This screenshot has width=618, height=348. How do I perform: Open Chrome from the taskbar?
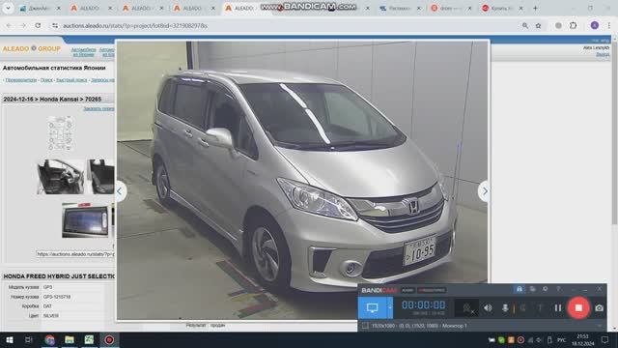[49, 339]
